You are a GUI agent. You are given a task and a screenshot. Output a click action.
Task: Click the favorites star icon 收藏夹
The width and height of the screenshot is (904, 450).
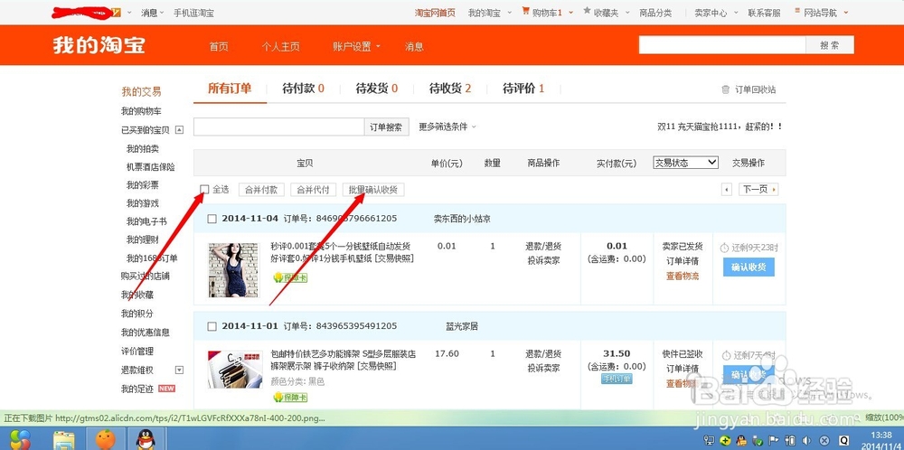point(587,10)
